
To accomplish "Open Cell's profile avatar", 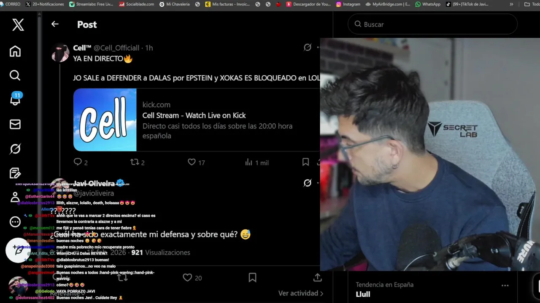I will tap(60, 53).
